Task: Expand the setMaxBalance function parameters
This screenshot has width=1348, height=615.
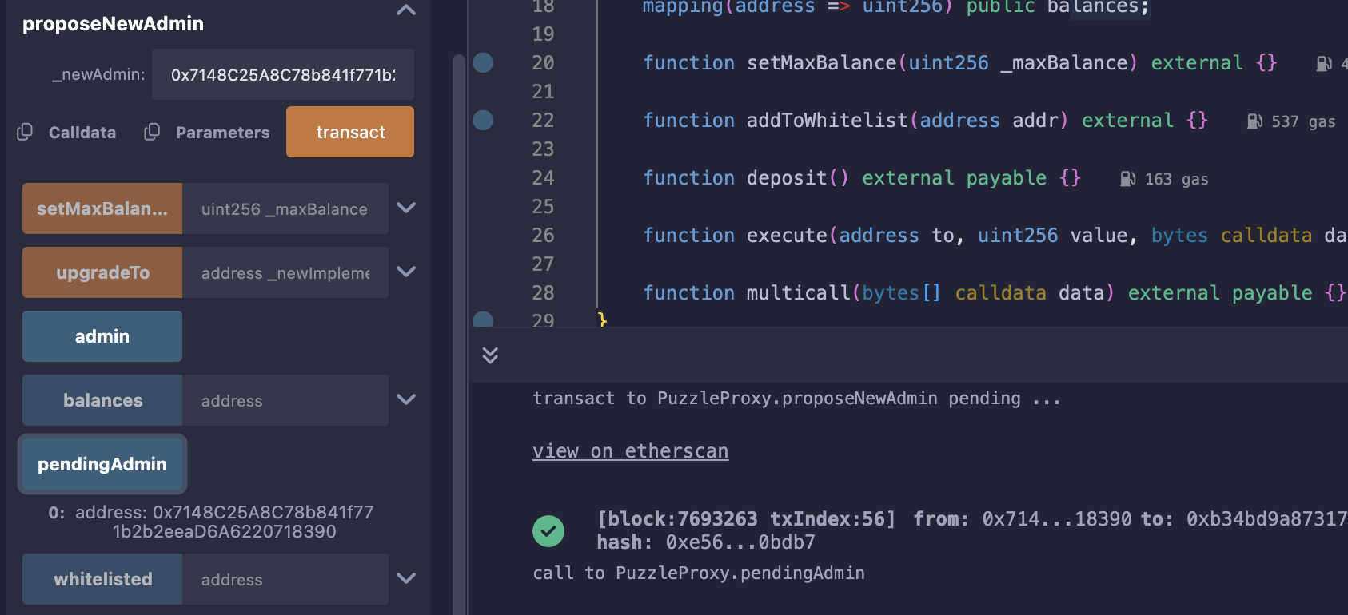Action: pyautogui.click(x=406, y=208)
